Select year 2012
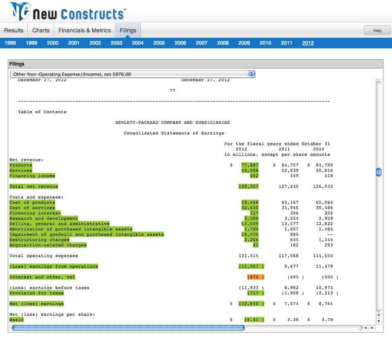The image size is (392, 353). pos(308,43)
